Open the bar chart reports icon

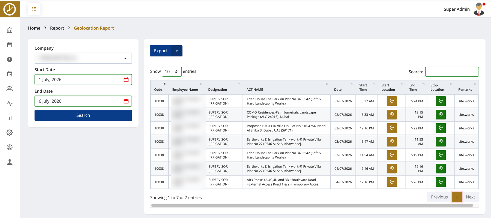click(x=10, y=118)
